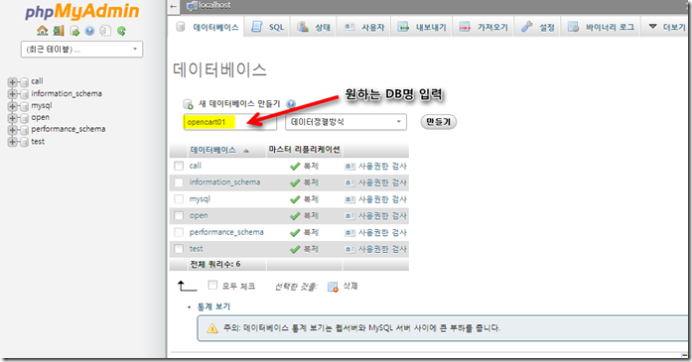Open phpMyAdmin documentation help icon
The width and height of the screenshot is (692, 362).
tap(89, 31)
